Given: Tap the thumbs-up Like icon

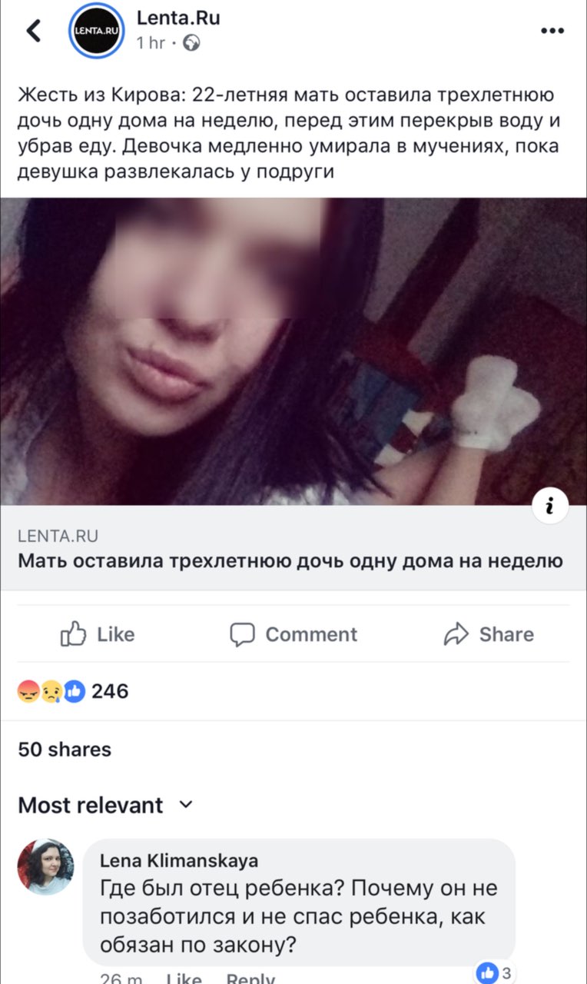Looking at the screenshot, I should point(72,634).
